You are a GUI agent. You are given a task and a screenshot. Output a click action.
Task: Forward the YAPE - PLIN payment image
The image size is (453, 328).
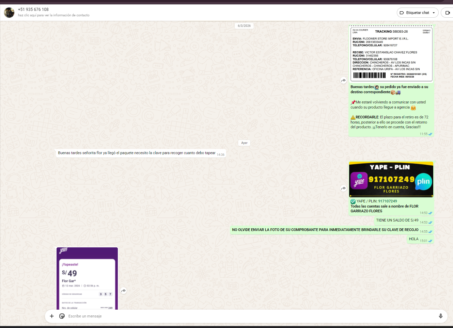pyautogui.click(x=343, y=188)
